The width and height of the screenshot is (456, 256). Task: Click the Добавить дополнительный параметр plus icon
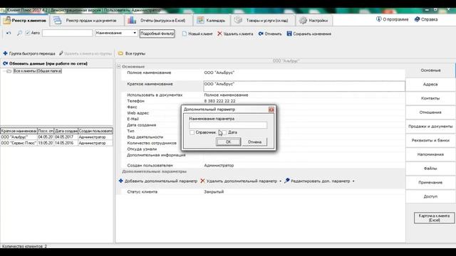point(120,181)
